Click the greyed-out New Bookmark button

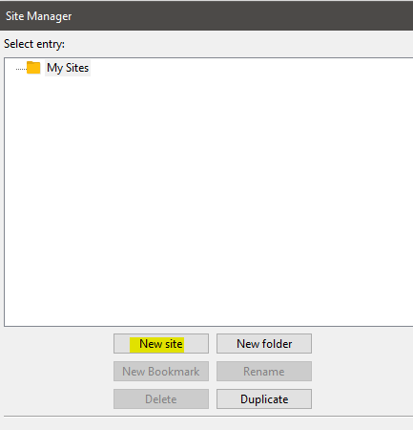click(161, 372)
